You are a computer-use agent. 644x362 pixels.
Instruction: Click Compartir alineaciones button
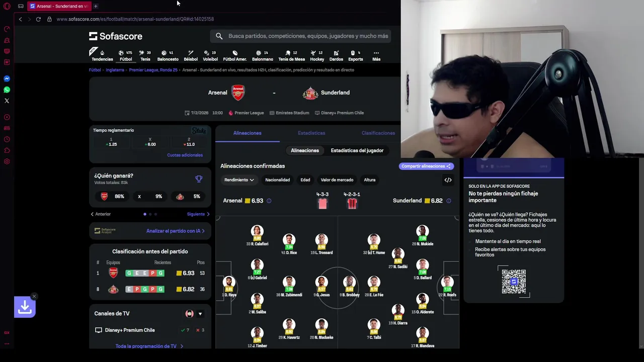pos(426,166)
